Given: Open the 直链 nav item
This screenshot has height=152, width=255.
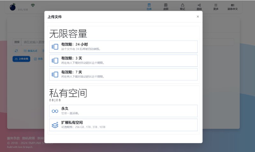Looking at the screenshot, I should point(199,7).
